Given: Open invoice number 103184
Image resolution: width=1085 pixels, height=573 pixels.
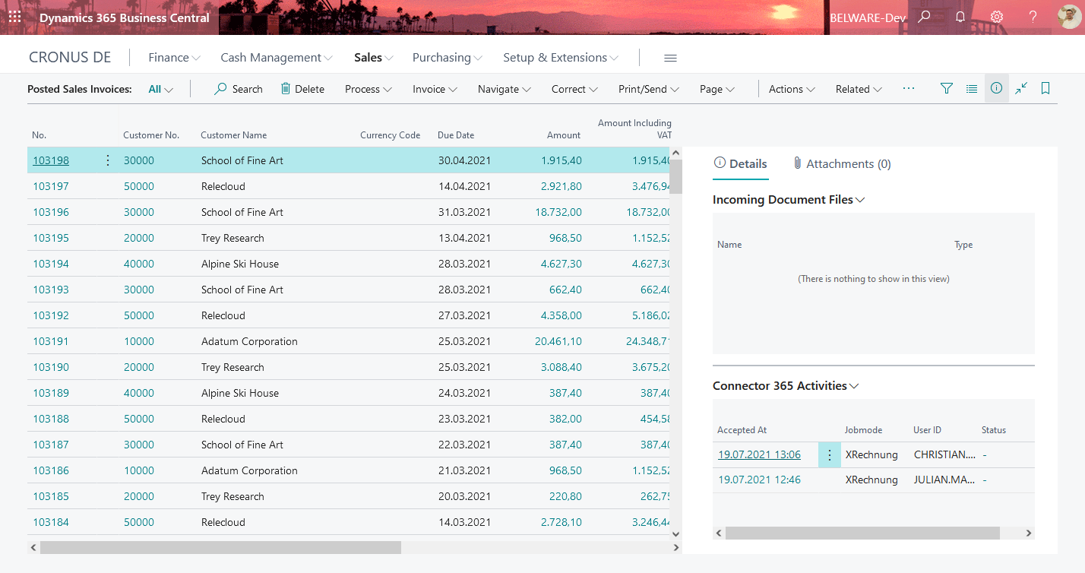Looking at the screenshot, I should click(51, 522).
